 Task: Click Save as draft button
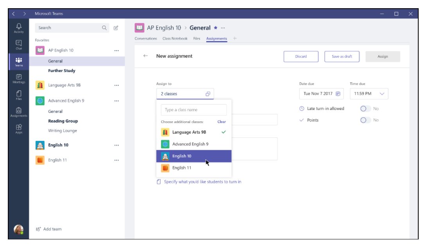point(342,56)
